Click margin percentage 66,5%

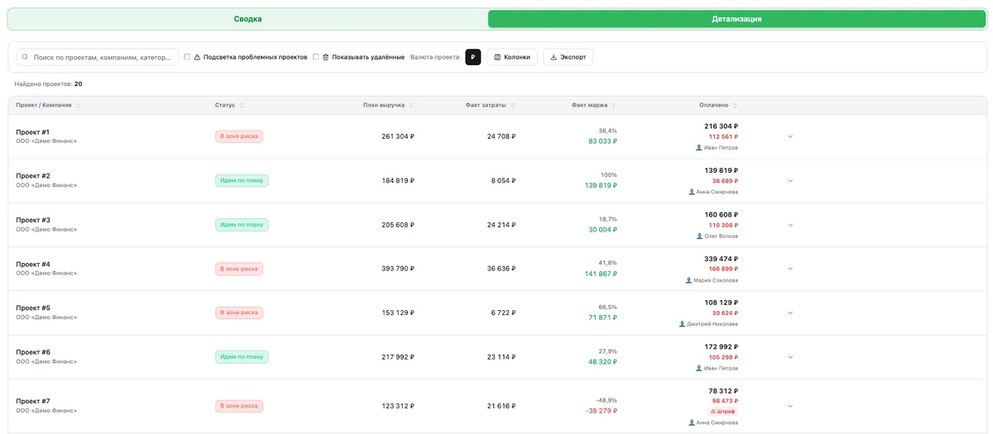pos(607,307)
